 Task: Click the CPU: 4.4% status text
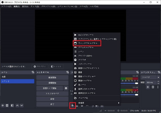click(134, 111)
